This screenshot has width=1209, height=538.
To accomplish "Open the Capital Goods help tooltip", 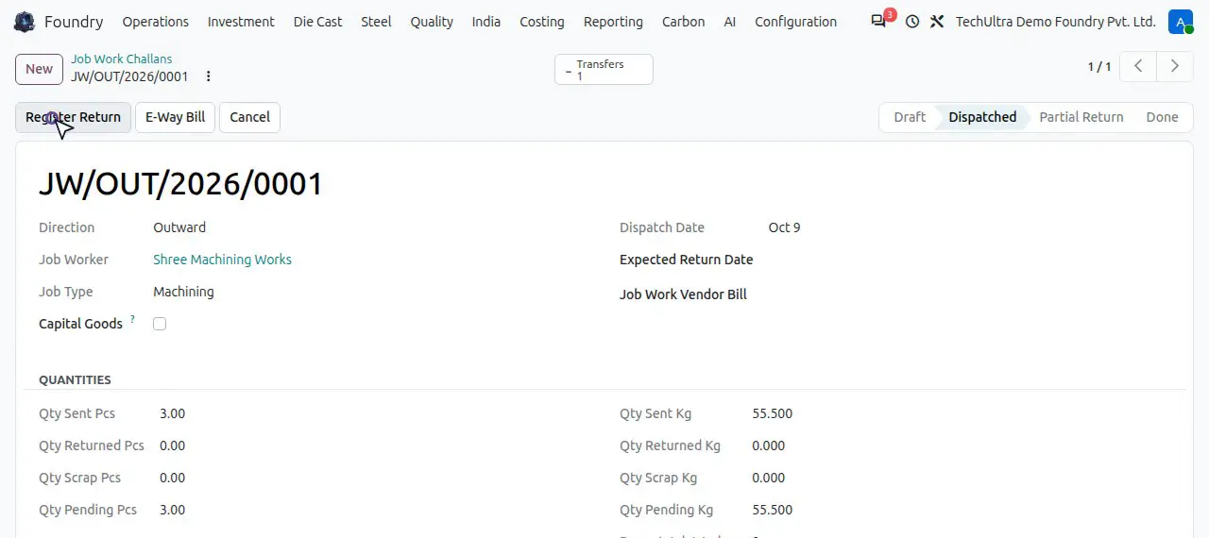I will [x=132, y=320].
